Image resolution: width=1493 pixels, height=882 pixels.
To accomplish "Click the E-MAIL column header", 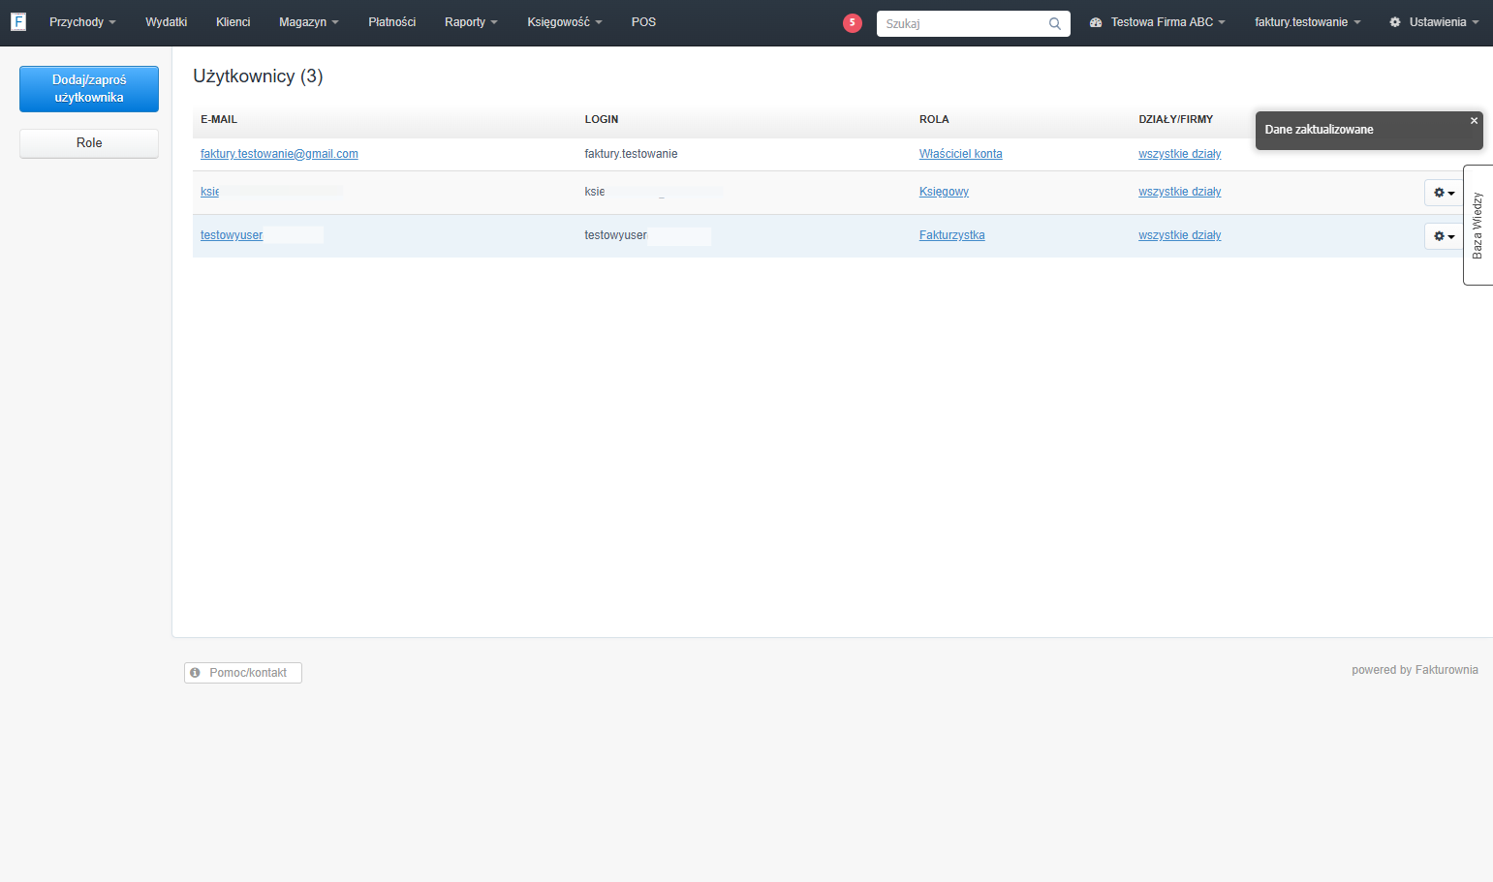I will (219, 119).
